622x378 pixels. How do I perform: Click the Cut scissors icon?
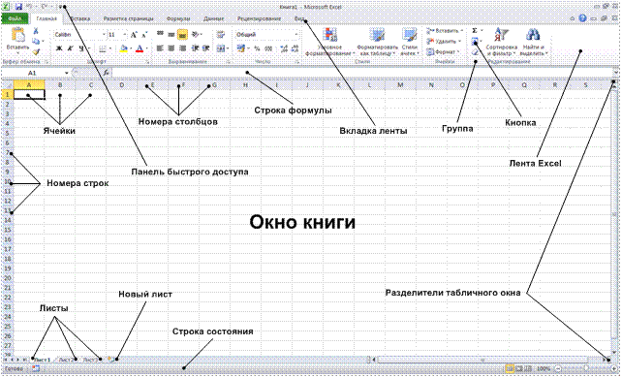click(36, 31)
